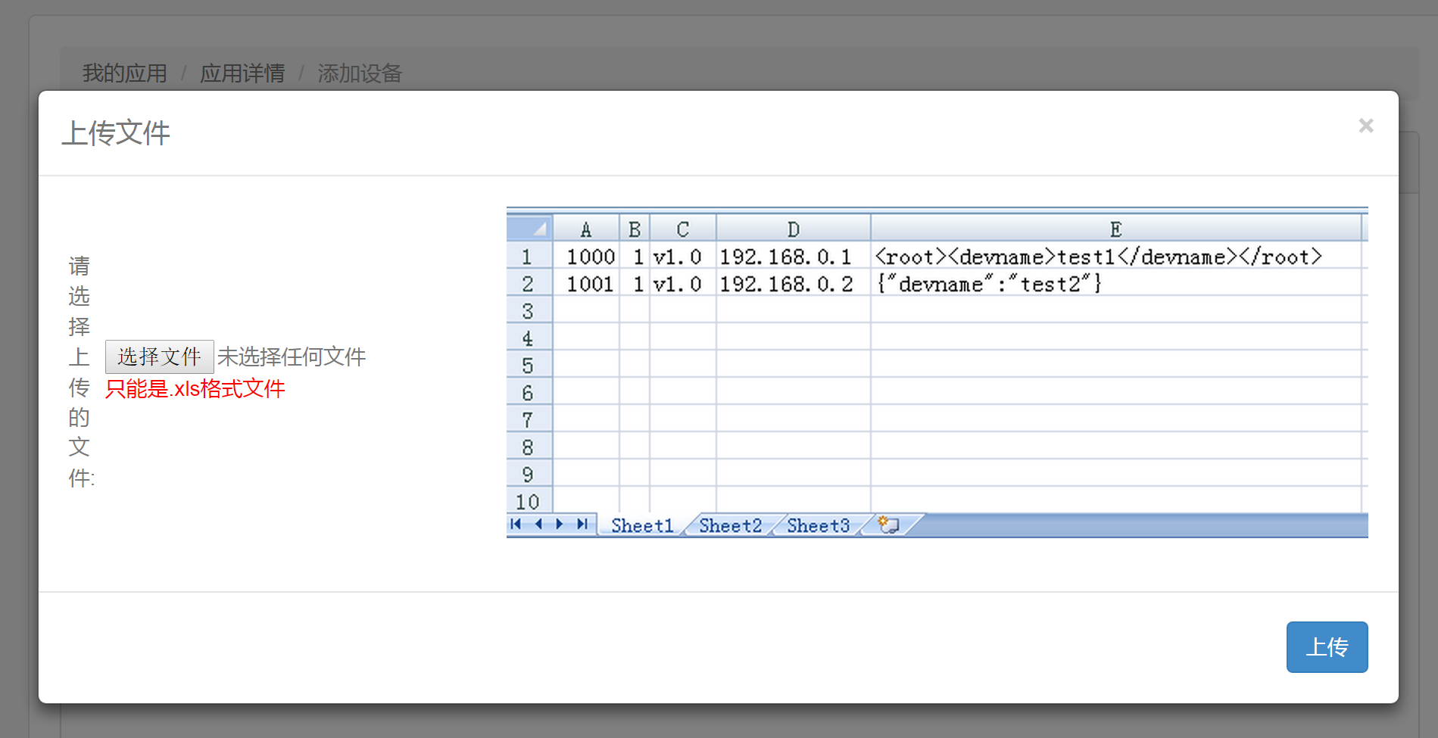Viewport: 1438px width, 738px height.
Task: Switch to the Sheet2 tab
Action: (x=730, y=525)
